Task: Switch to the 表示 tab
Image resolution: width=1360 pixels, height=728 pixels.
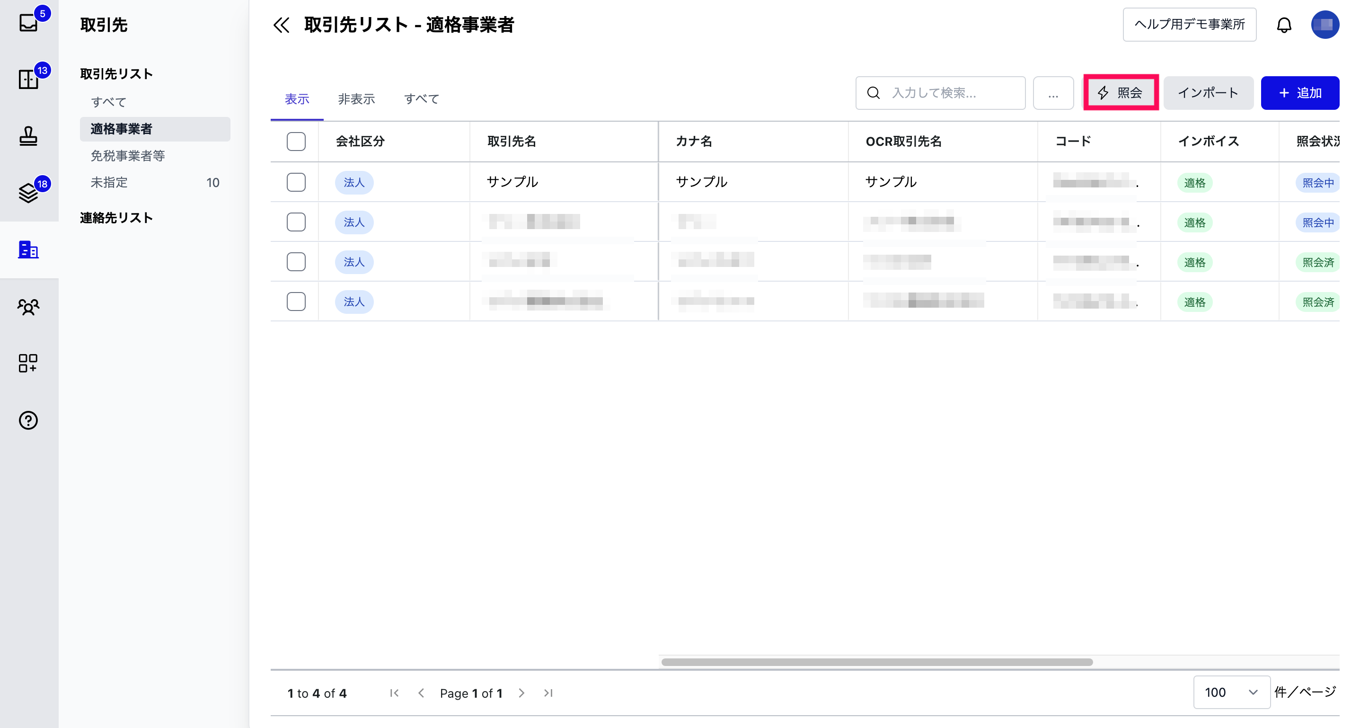Action: tap(297, 99)
